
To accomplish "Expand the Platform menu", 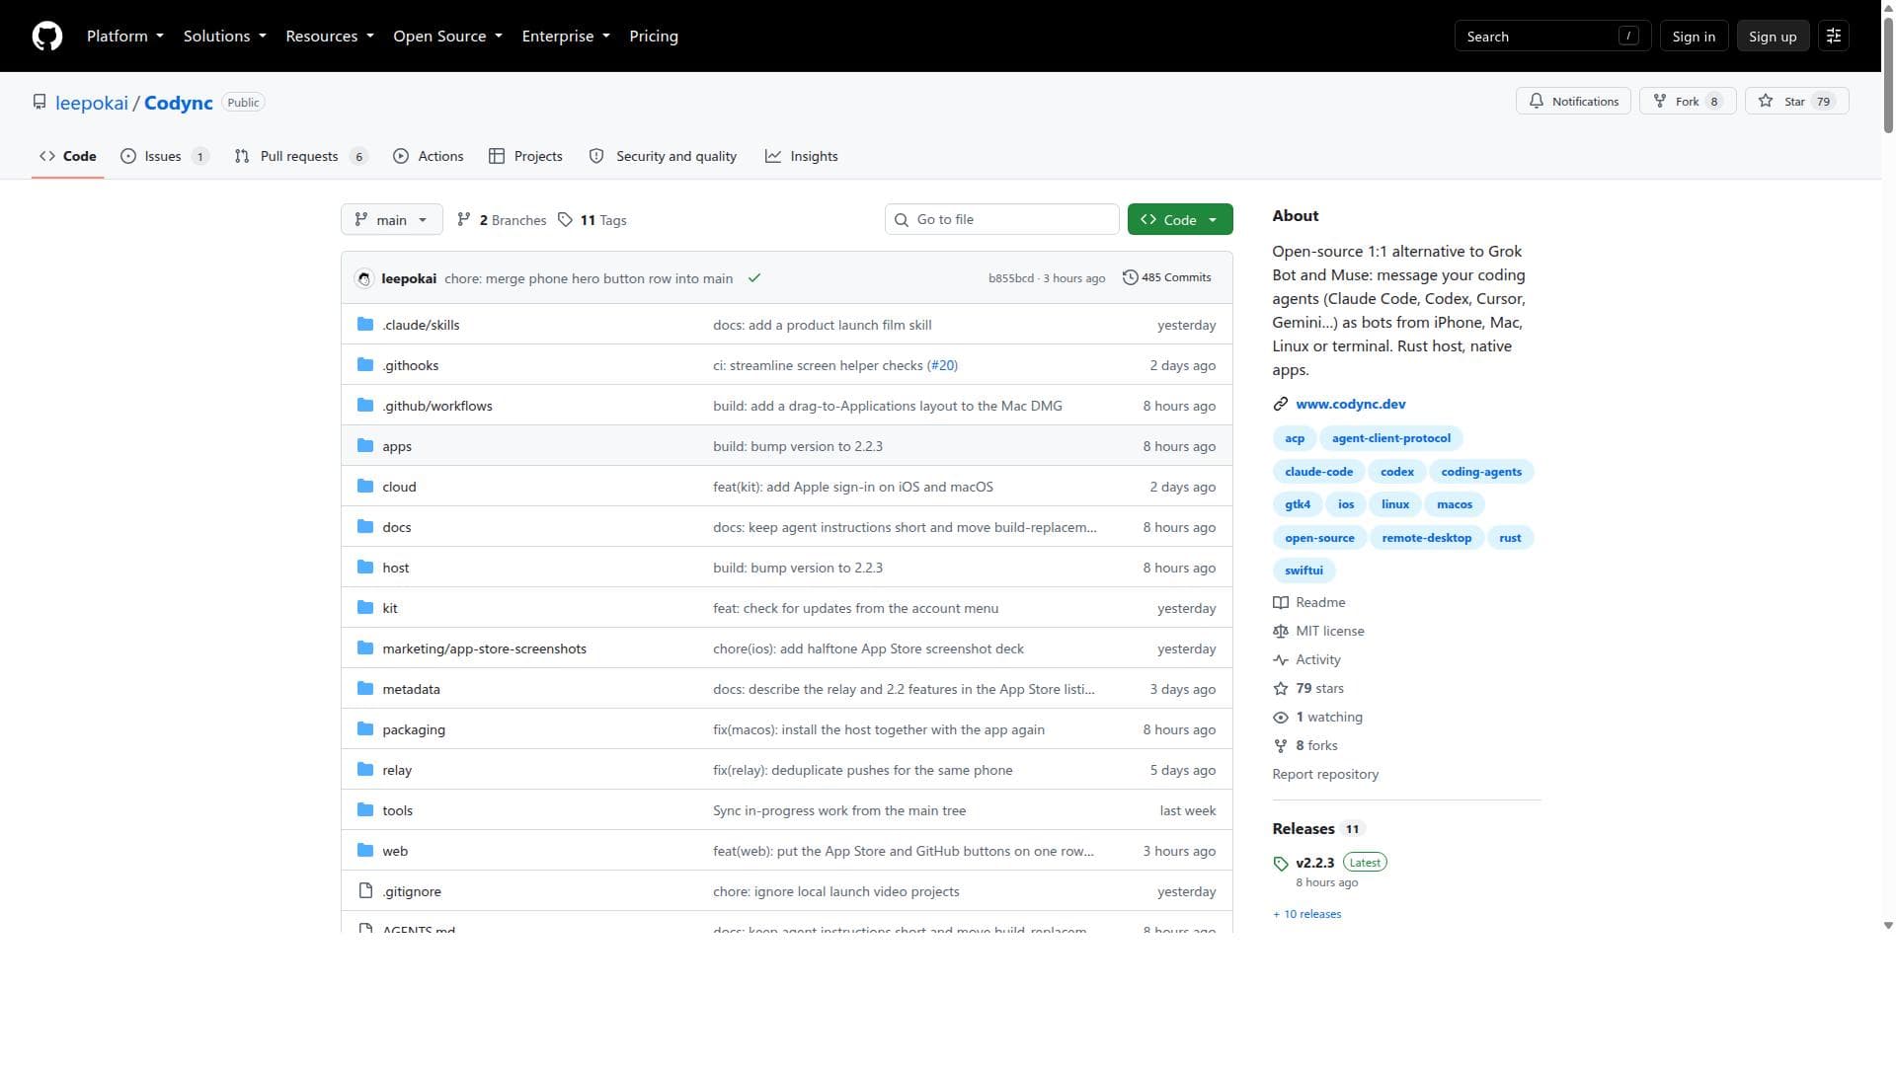I will pyautogui.click(x=125, y=37).
